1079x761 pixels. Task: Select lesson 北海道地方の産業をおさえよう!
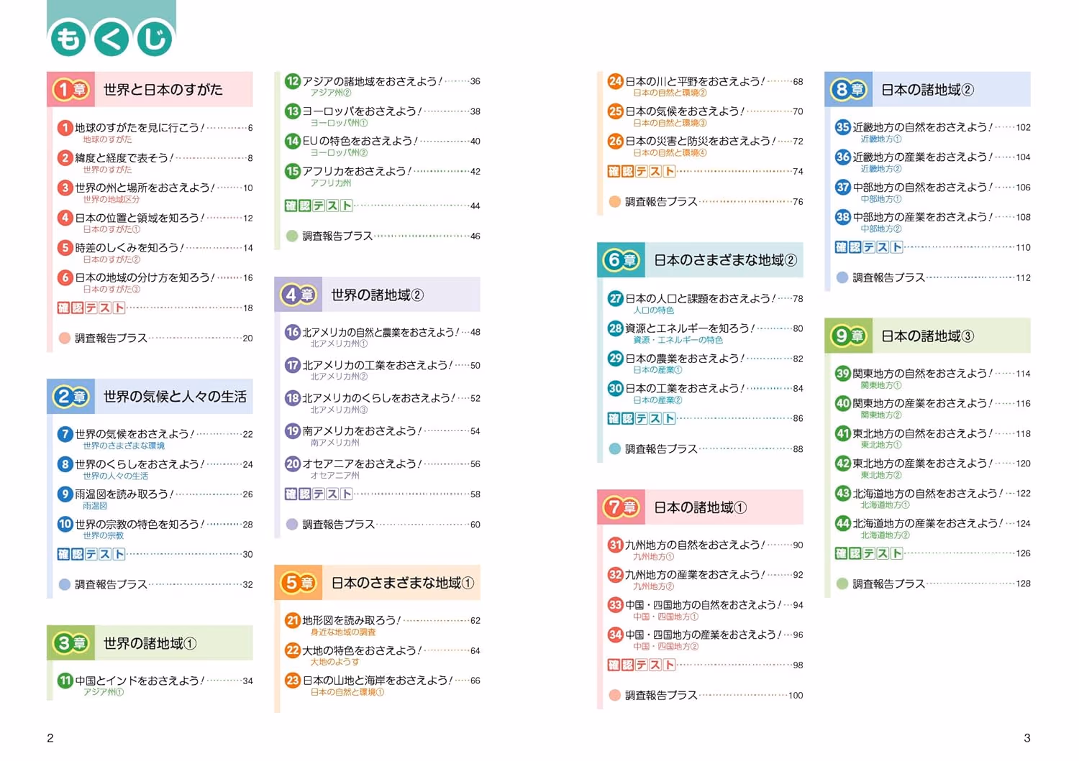[927, 523]
